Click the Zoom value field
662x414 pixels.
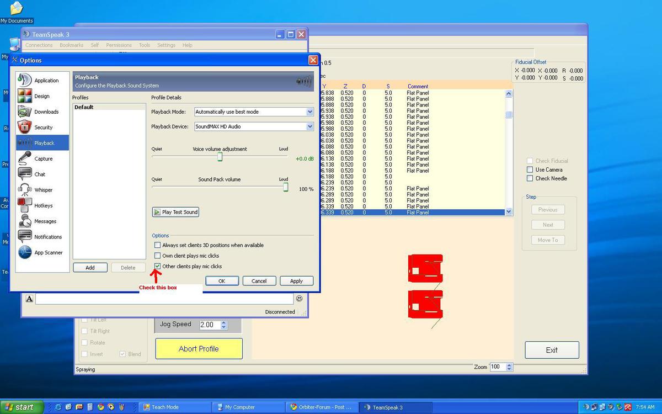(x=498, y=367)
